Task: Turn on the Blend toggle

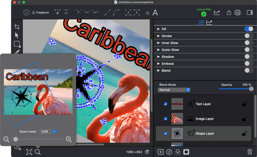Action: pos(249,70)
